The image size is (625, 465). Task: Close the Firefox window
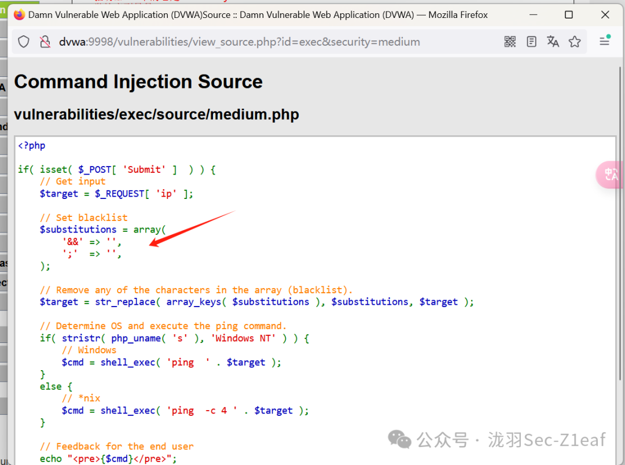pyautogui.click(x=605, y=14)
